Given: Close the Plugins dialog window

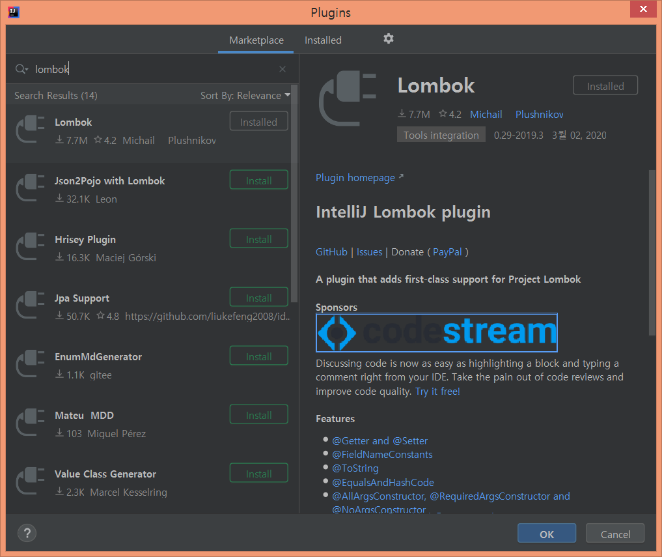Looking at the screenshot, I should [x=643, y=9].
